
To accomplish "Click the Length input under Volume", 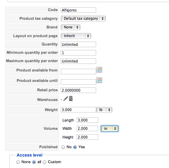I will click(87, 120).
